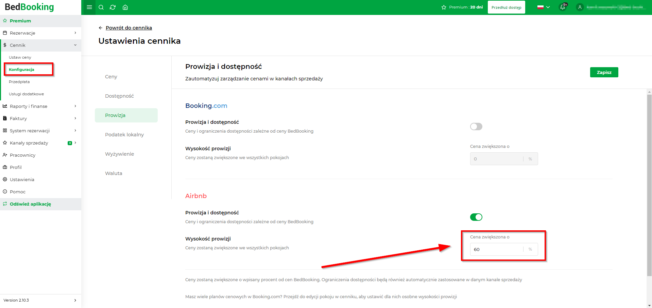Screen dimensions: 652x308
Task: Click the Faktury document icon
Action: click(5, 118)
